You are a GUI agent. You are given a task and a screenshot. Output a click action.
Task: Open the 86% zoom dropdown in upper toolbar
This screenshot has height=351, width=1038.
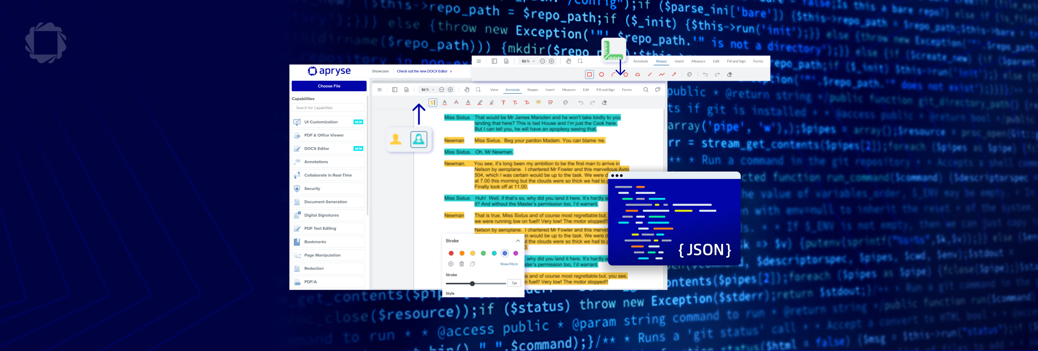pyautogui.click(x=528, y=61)
